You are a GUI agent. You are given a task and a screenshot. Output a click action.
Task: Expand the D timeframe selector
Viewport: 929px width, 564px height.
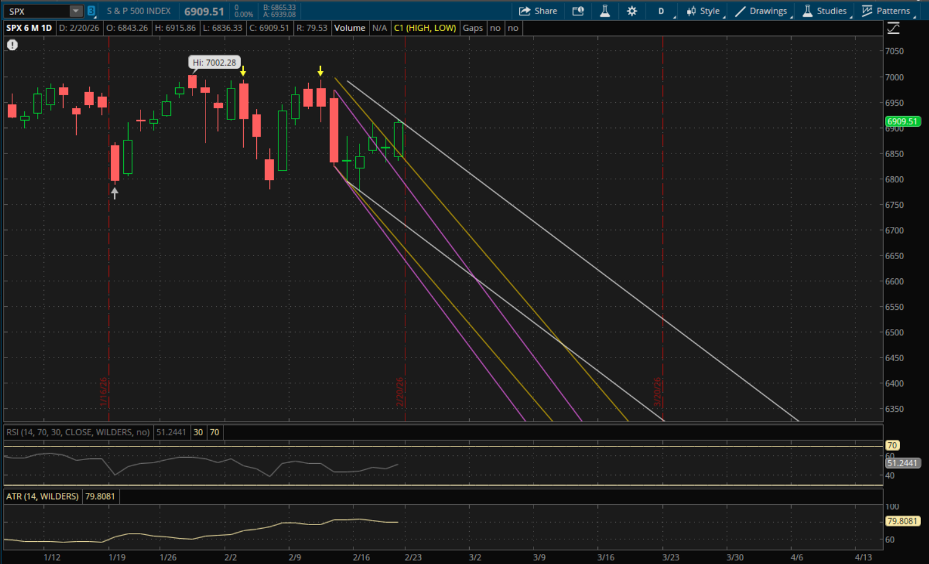click(x=661, y=11)
